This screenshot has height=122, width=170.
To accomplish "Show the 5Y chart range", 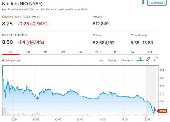I will tap(133, 52).
